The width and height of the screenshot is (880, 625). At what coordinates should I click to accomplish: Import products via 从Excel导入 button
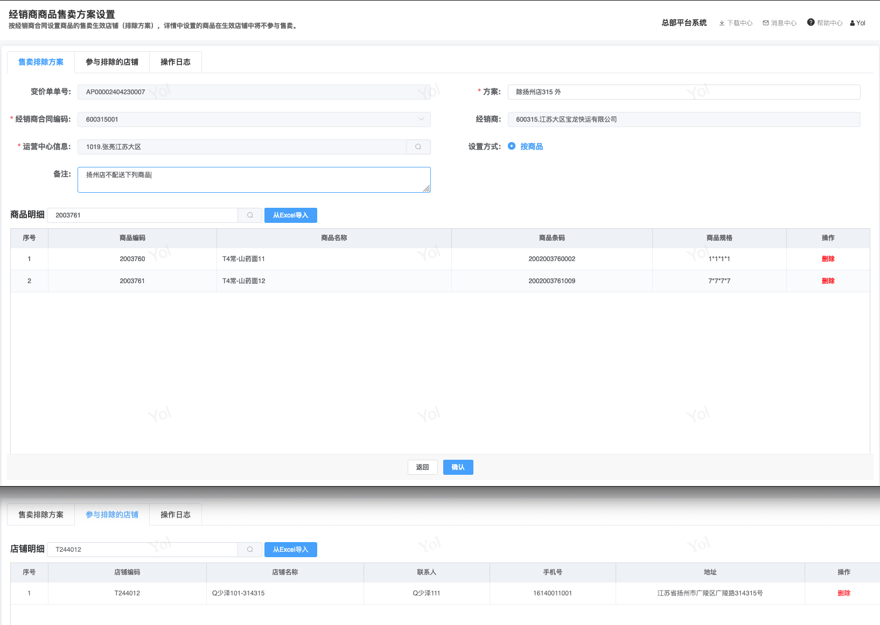click(290, 215)
